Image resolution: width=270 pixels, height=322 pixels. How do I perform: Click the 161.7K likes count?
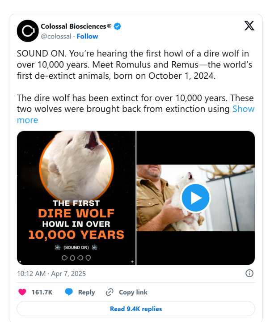tap(42, 292)
